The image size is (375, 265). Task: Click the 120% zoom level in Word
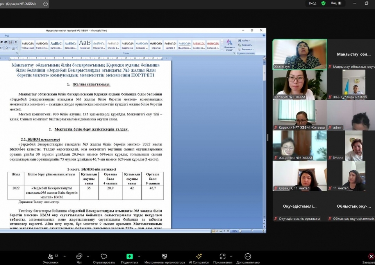coord(234,231)
